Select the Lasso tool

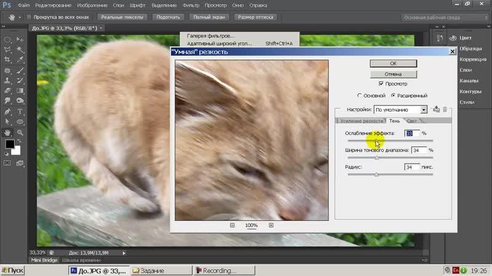coord(7,50)
